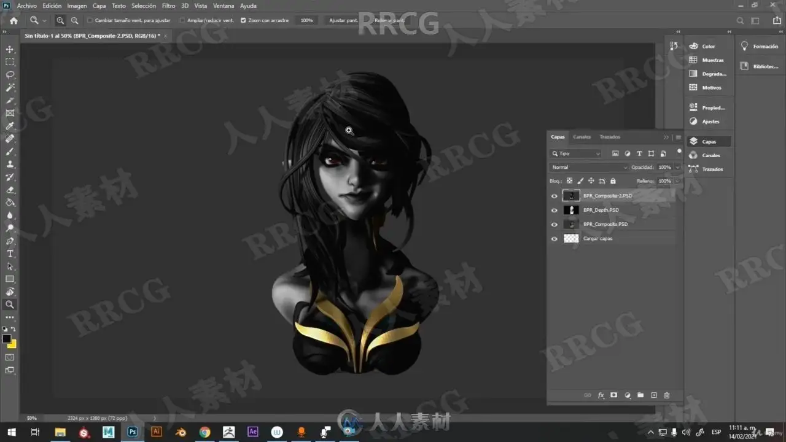Add a layer style with fx button

tap(601, 395)
